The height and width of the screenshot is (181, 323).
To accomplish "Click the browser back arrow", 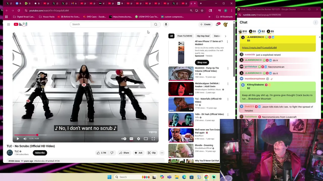I will point(7,11).
